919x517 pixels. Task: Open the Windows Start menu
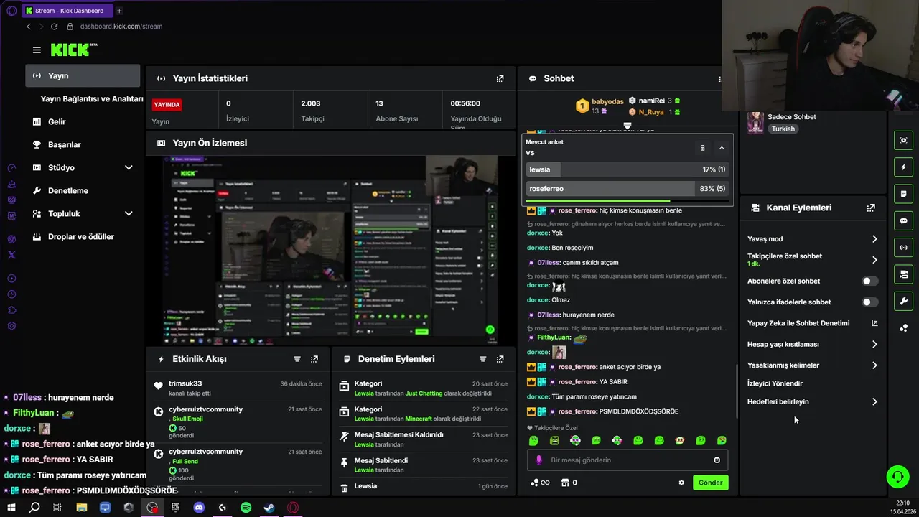pyautogui.click(x=11, y=508)
